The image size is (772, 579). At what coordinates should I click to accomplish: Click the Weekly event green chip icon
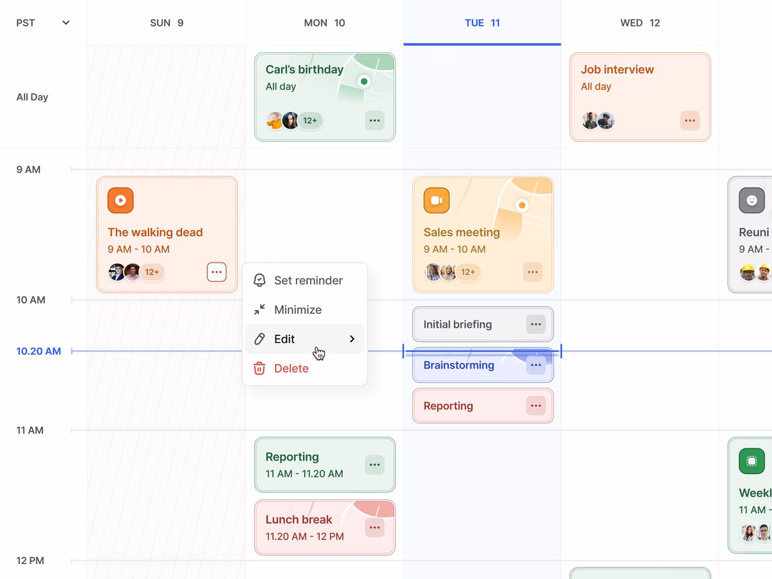751,461
